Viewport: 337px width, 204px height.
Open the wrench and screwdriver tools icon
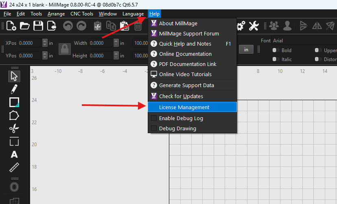(254, 26)
